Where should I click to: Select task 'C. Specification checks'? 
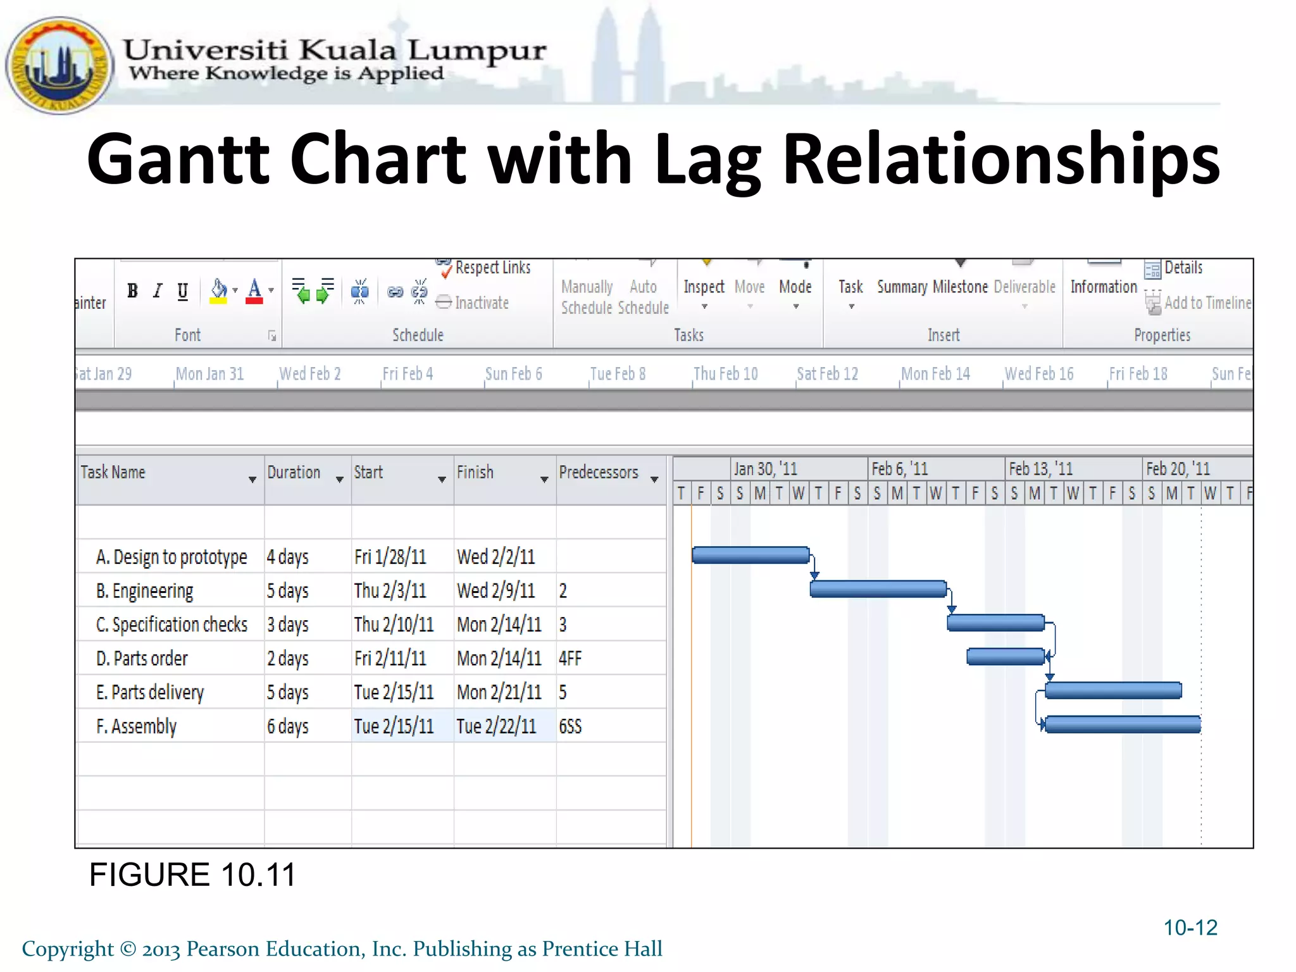pos(171,625)
